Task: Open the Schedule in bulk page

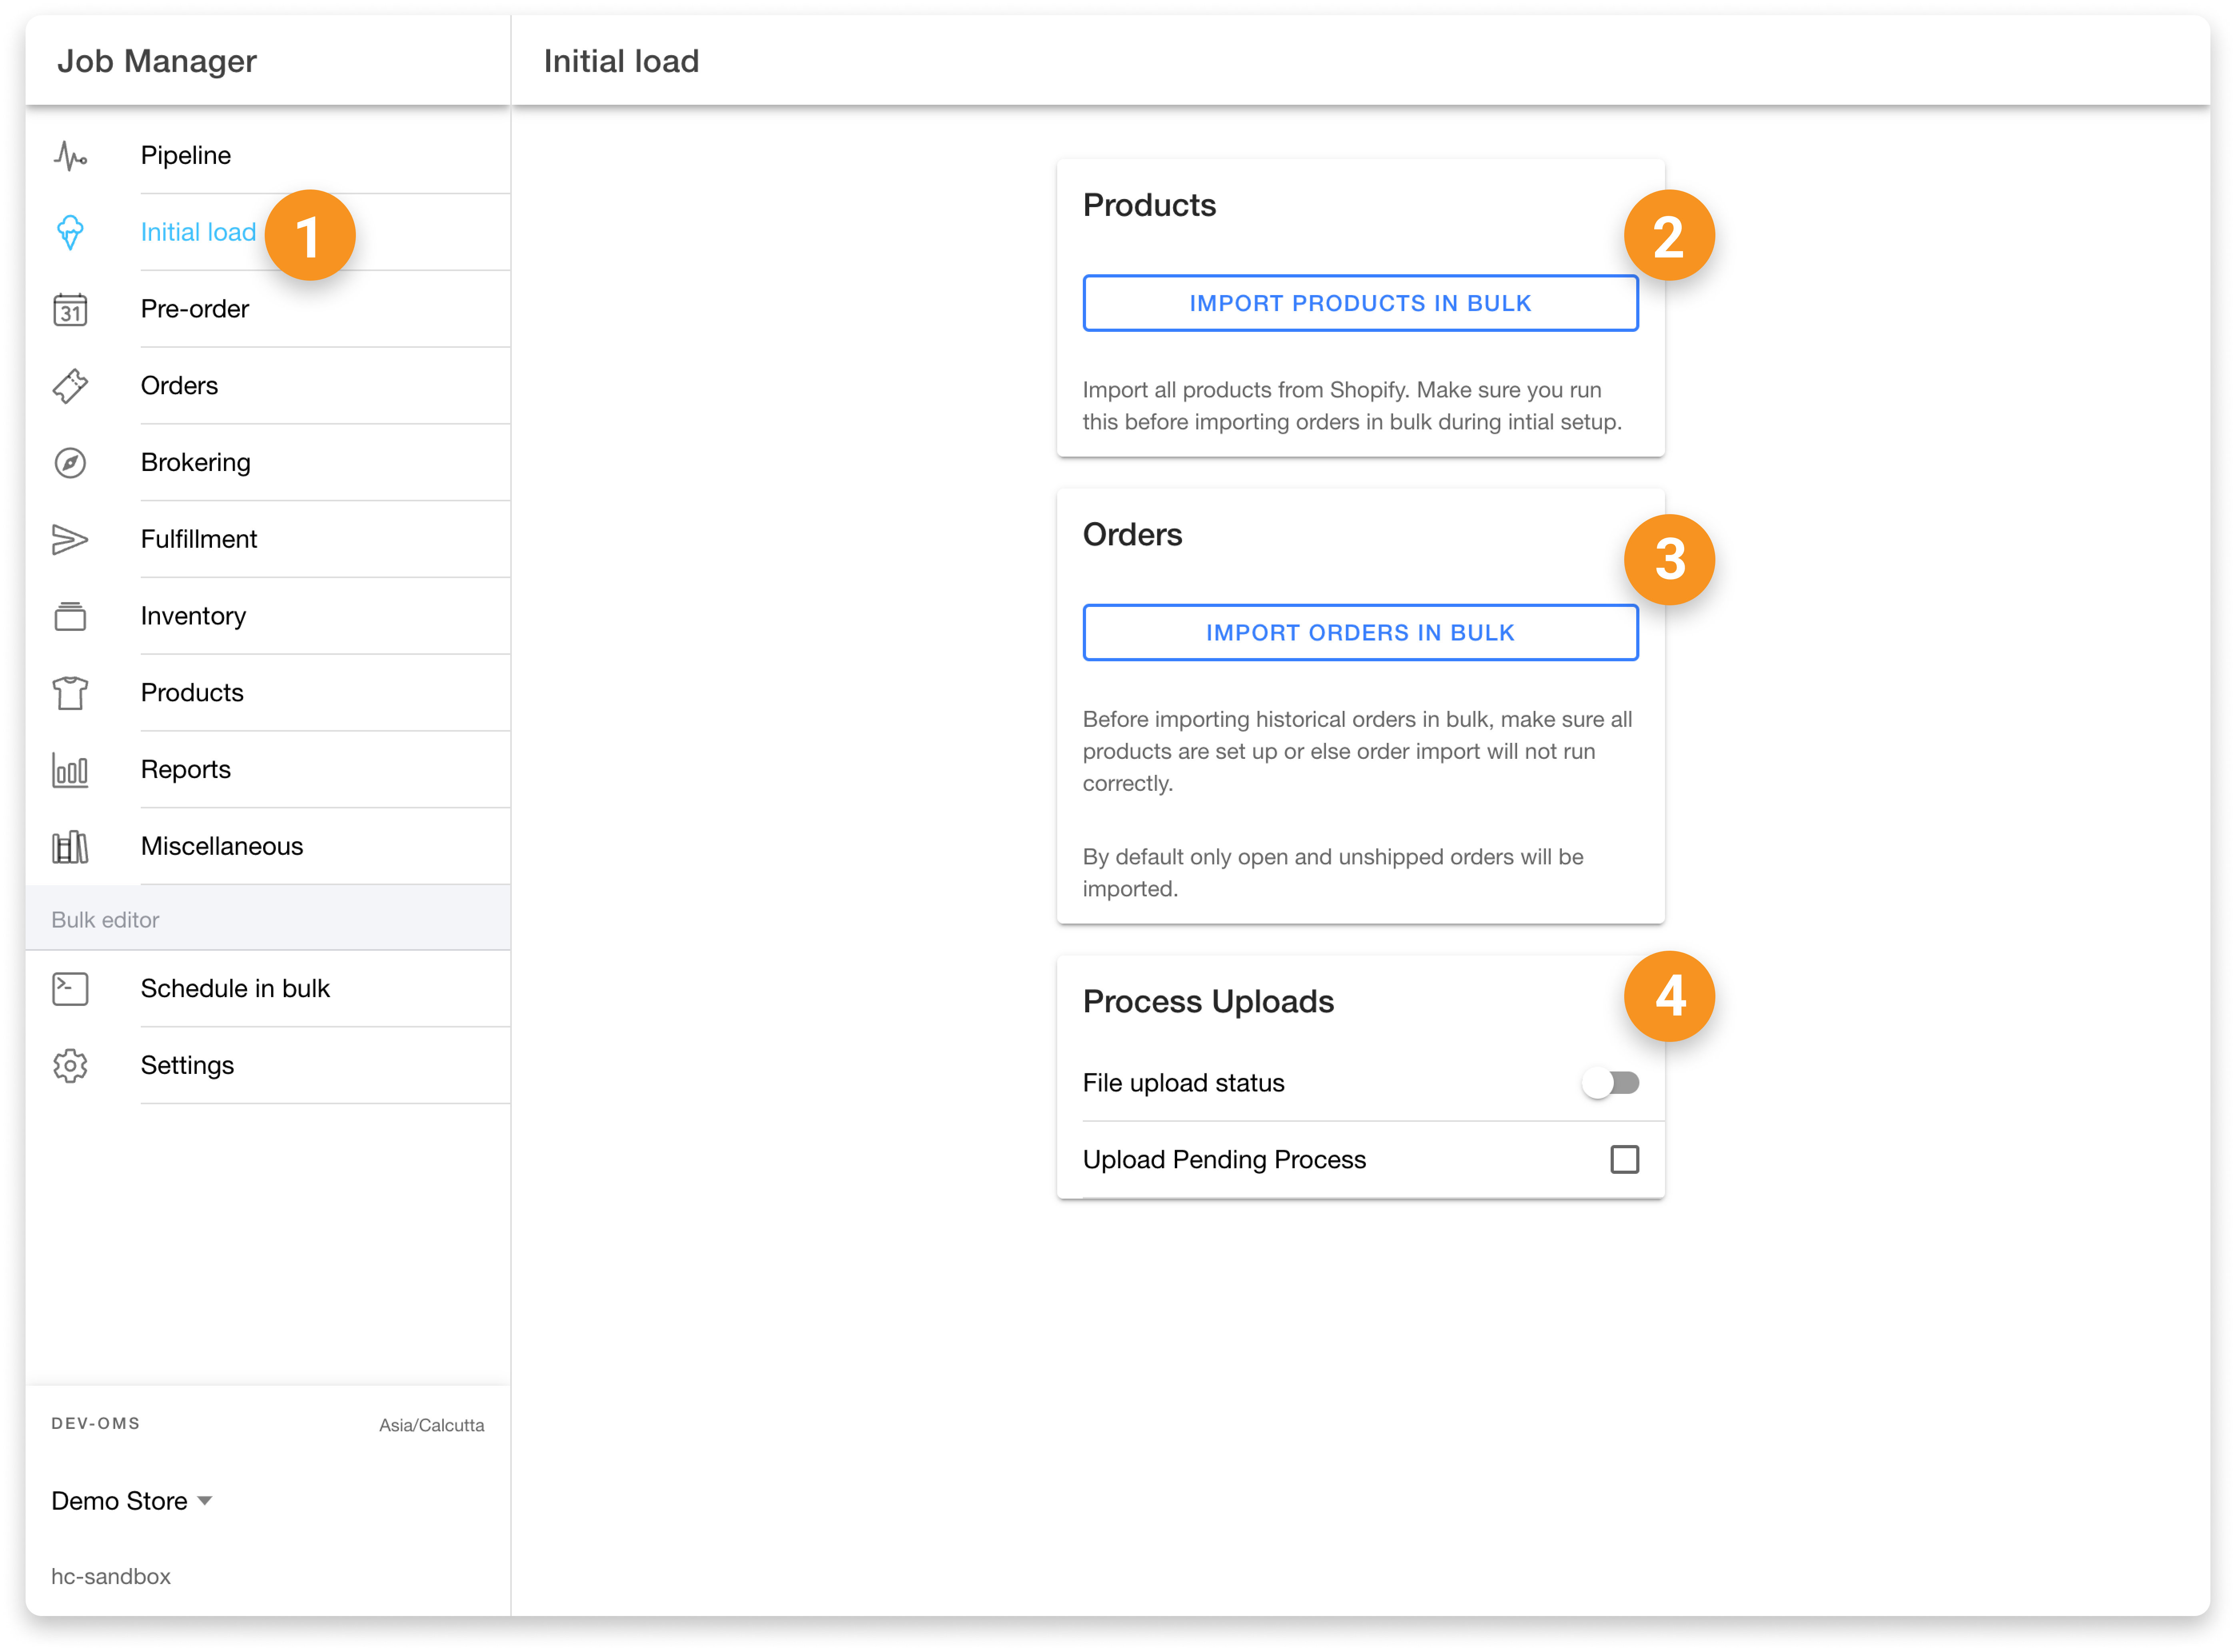Action: click(235, 989)
